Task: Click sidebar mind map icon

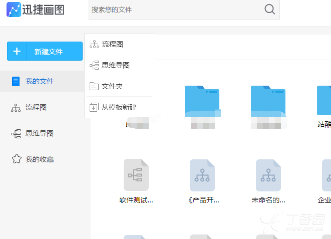Action: point(16,134)
